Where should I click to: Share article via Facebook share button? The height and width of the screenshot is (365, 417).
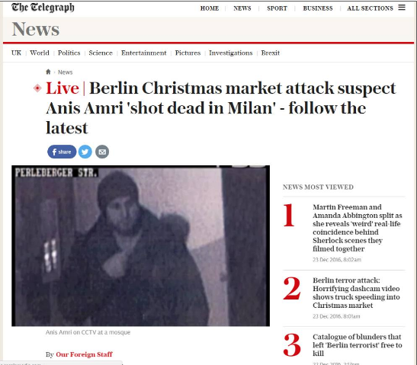click(62, 152)
